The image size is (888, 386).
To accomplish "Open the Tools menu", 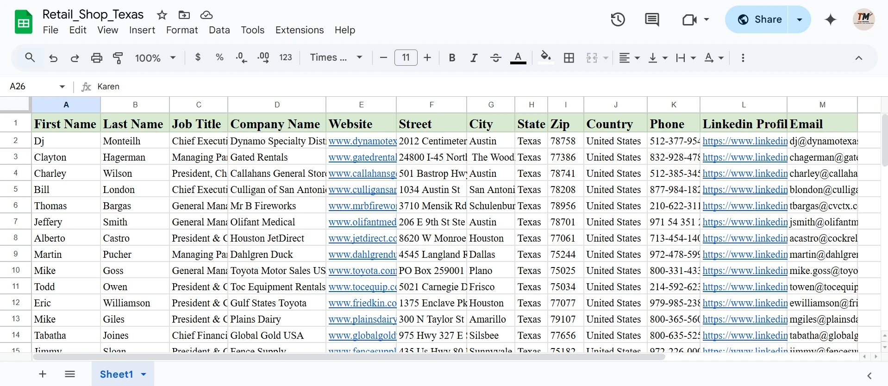I will (x=252, y=30).
